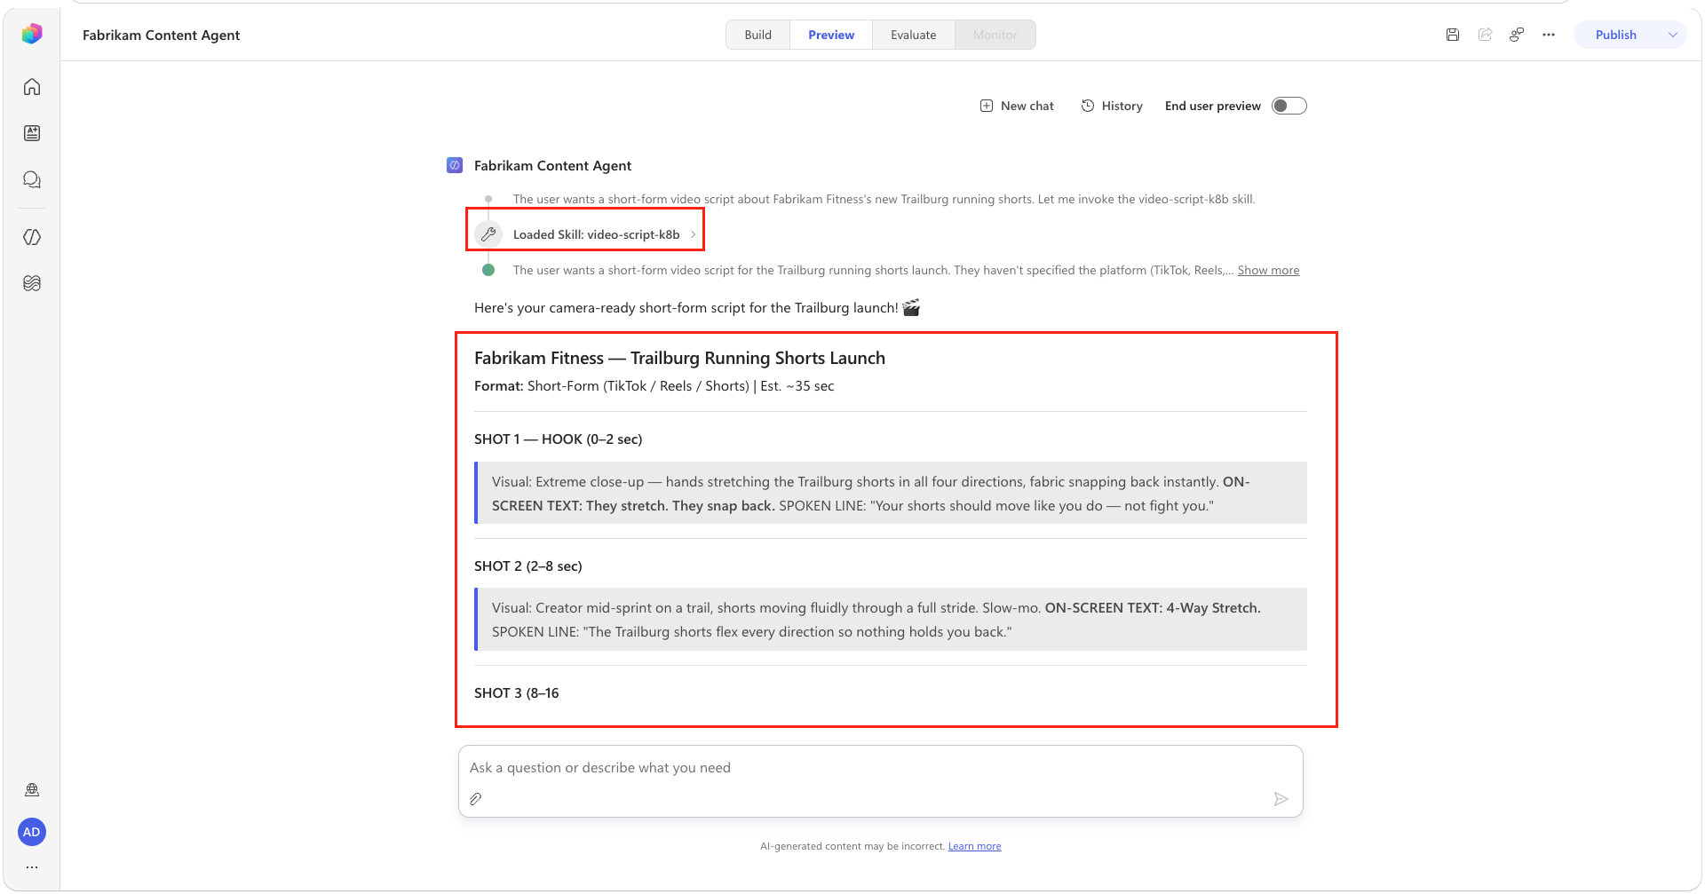The width and height of the screenshot is (1705, 894).
Task: Click the SHOT 1 visual description block
Action: tap(891, 494)
